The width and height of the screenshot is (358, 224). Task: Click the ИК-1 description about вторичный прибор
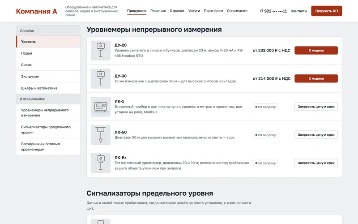[178, 109]
